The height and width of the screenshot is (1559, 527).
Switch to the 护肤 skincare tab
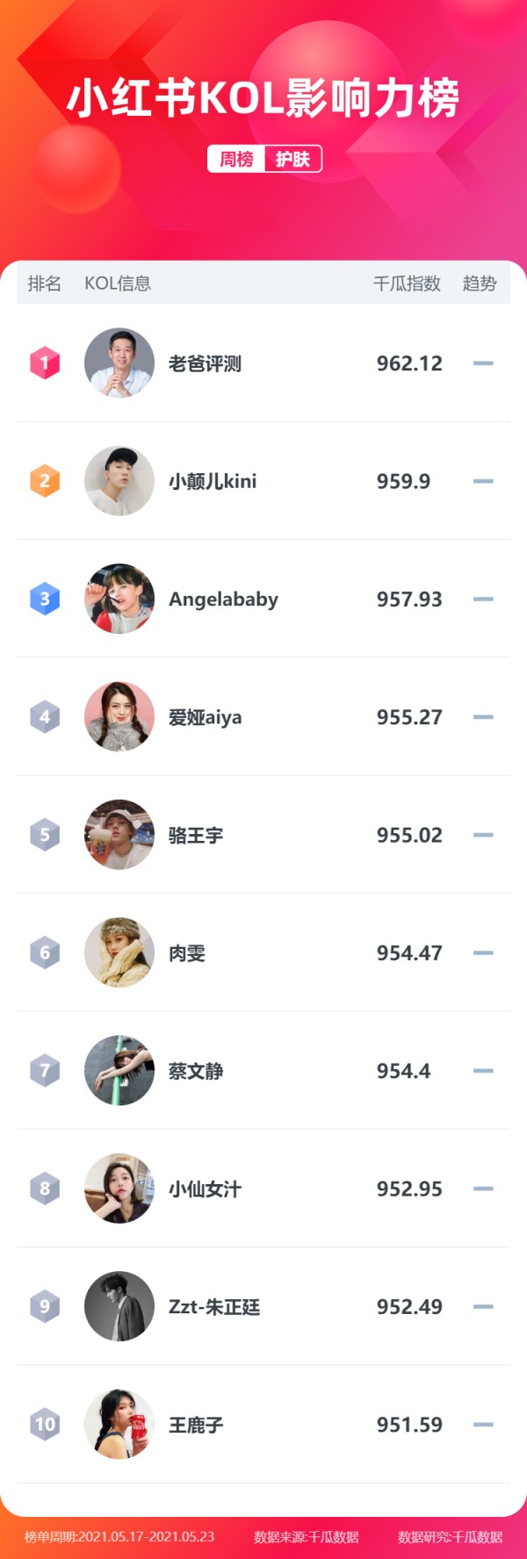coord(292,159)
